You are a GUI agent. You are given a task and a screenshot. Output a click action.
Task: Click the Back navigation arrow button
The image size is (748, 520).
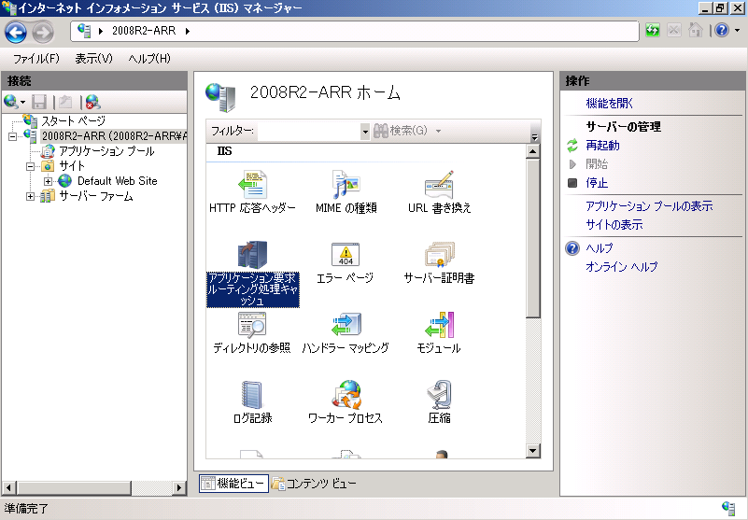(16, 33)
